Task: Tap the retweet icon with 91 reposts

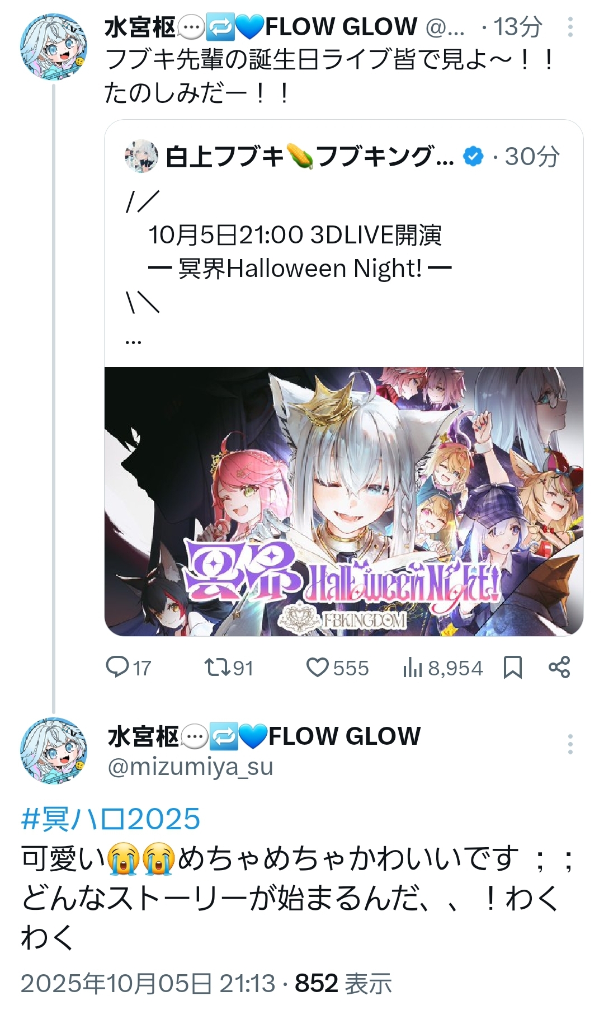Action: click(x=216, y=667)
